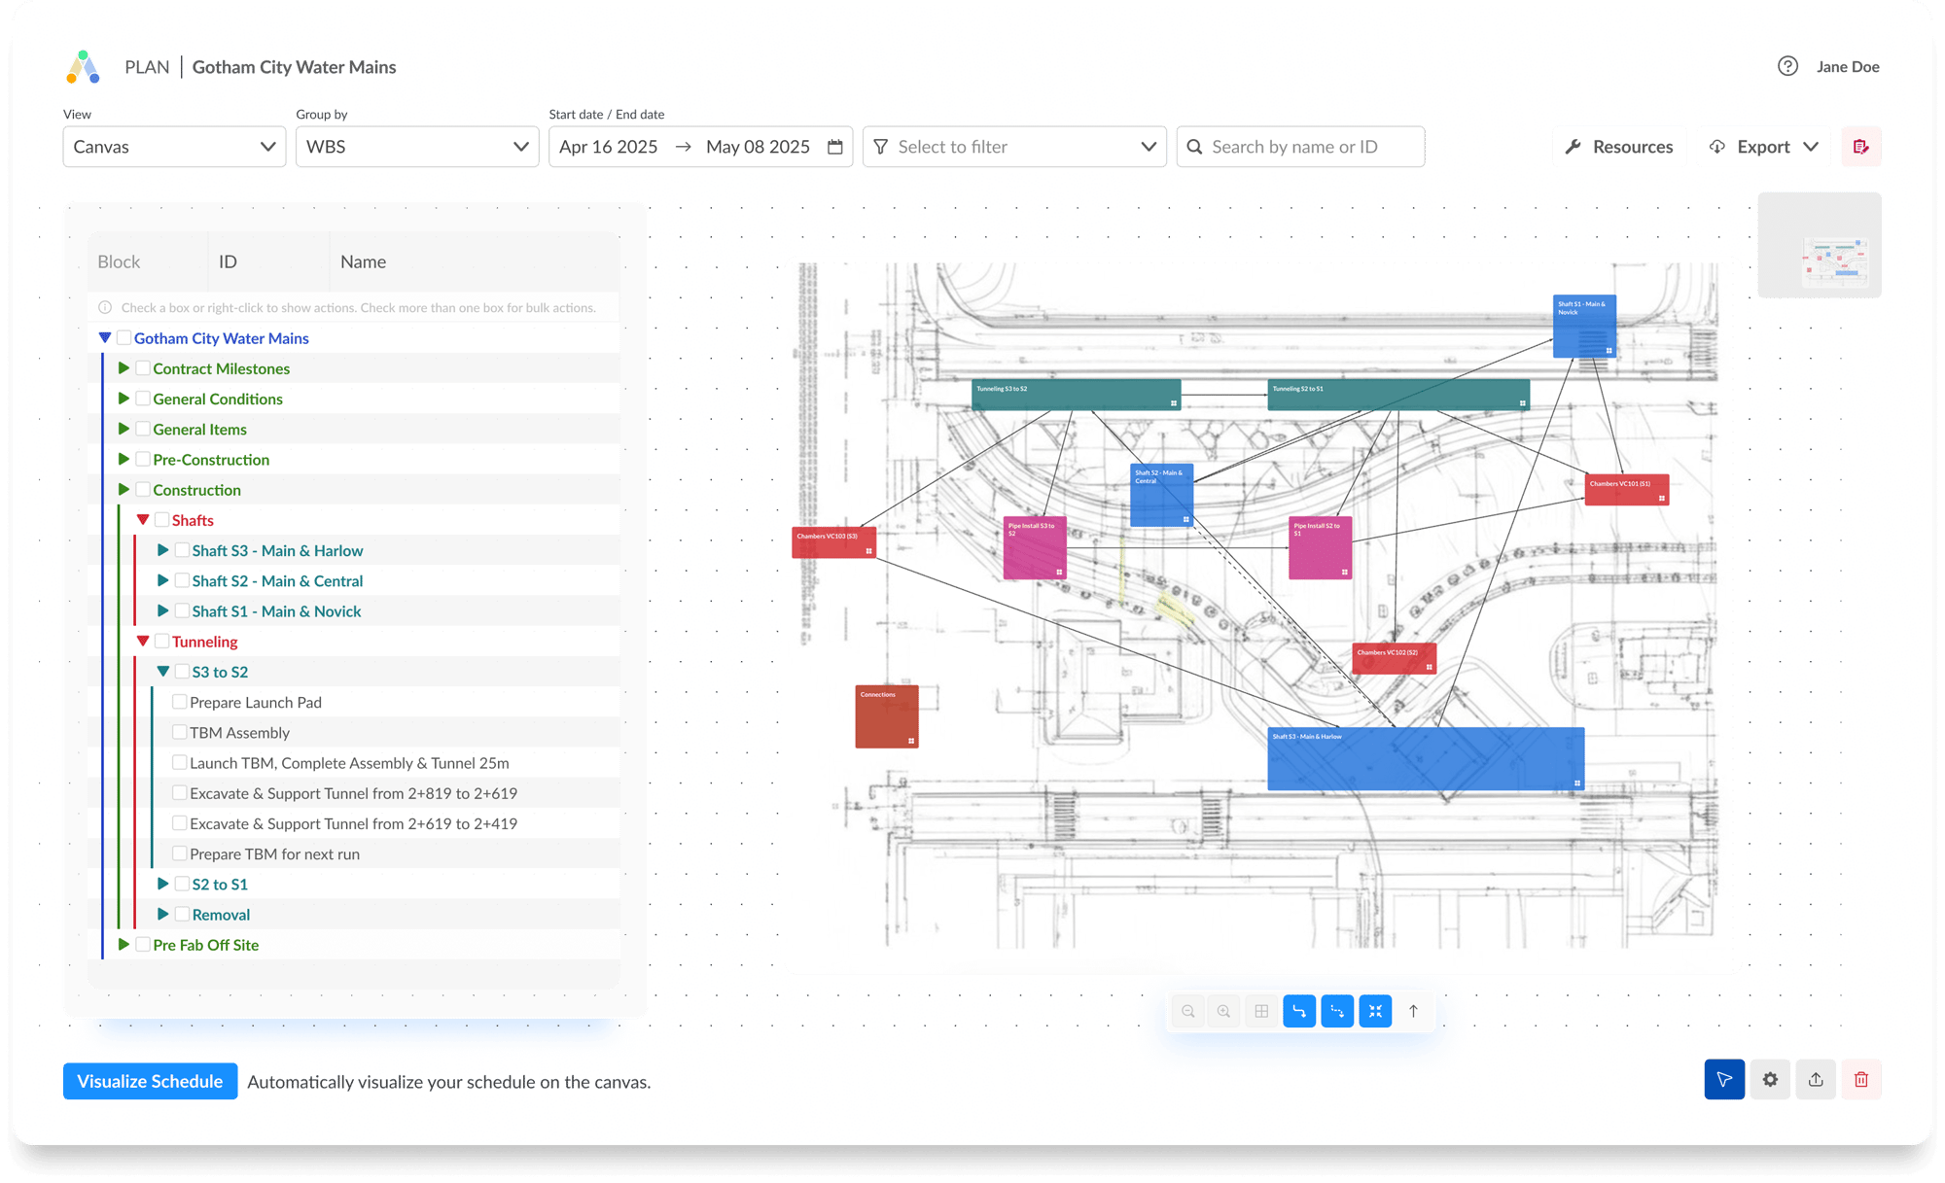Click the Visualize Schedule button
The height and width of the screenshot is (1183, 1945).
[150, 1081]
